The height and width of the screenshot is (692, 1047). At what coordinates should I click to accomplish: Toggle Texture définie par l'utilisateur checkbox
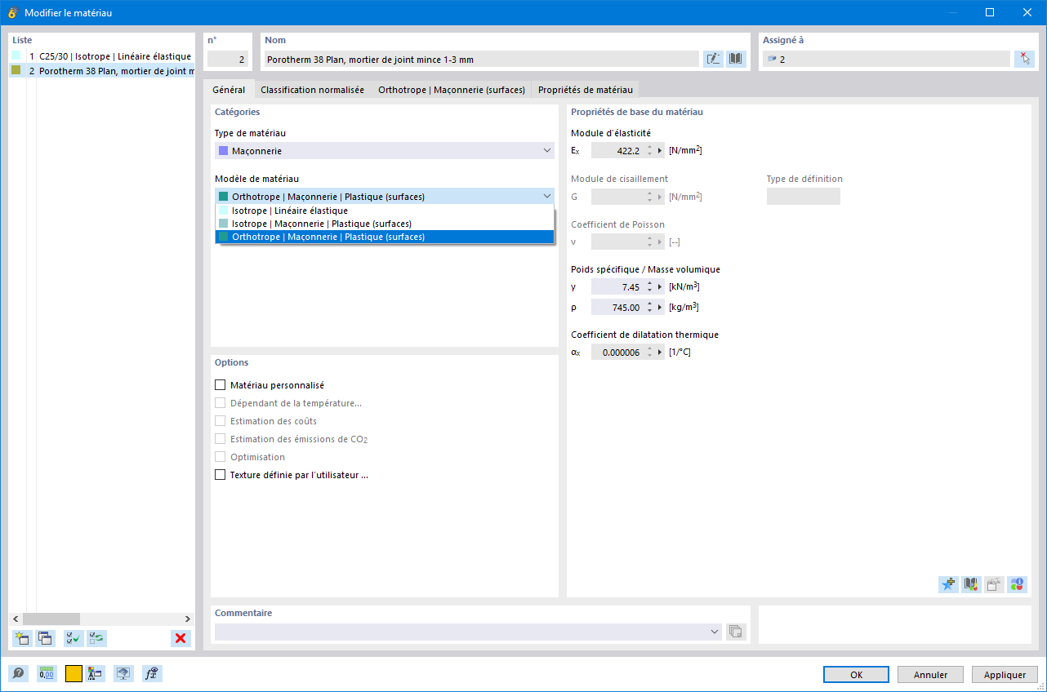[x=220, y=475]
